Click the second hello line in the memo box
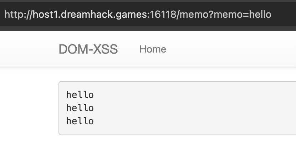 80,108
